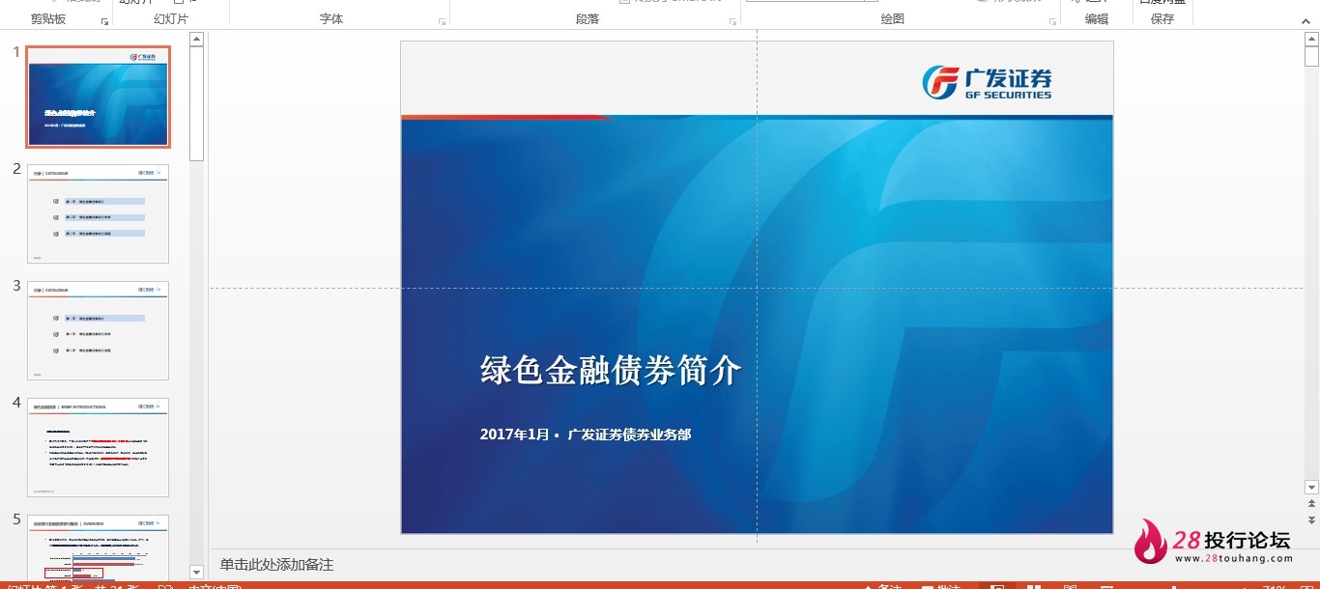Go to slide 4 thumbnail
The image size is (1320, 589).
pyautogui.click(x=98, y=447)
